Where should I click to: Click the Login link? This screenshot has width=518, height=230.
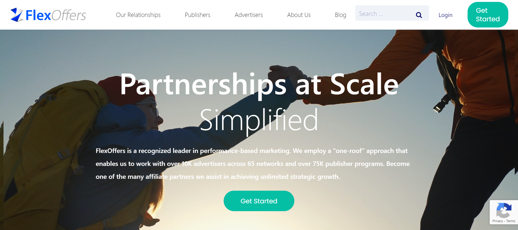(445, 15)
